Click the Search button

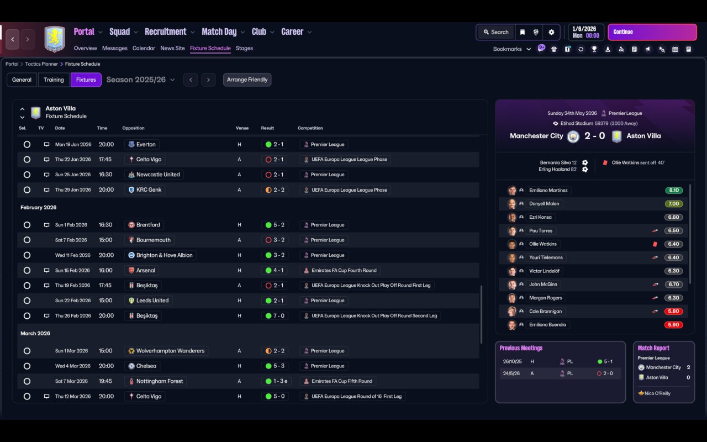point(495,32)
